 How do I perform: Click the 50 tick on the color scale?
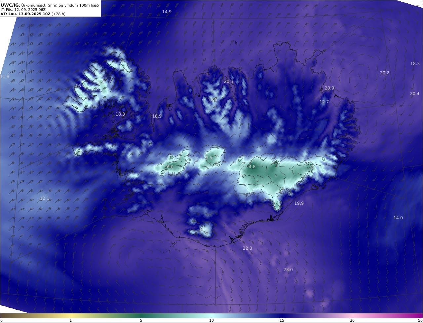pyautogui.click(x=420, y=320)
